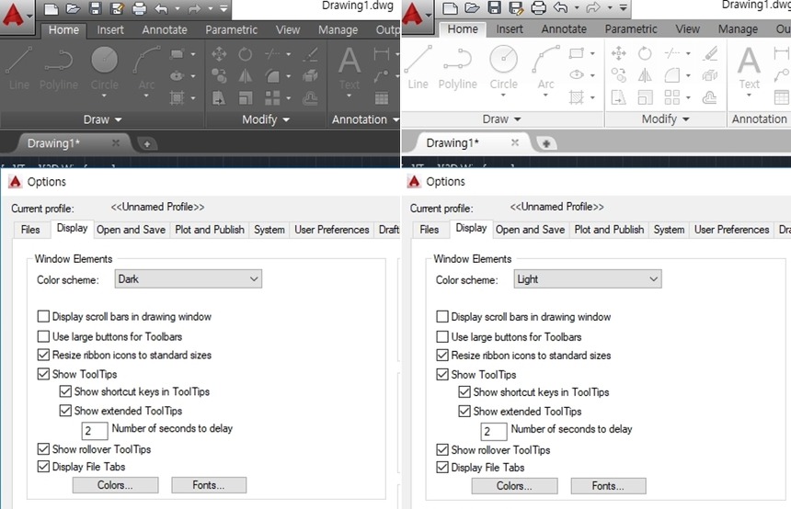Click the Rotate tool in the light Modify panel

(645, 53)
